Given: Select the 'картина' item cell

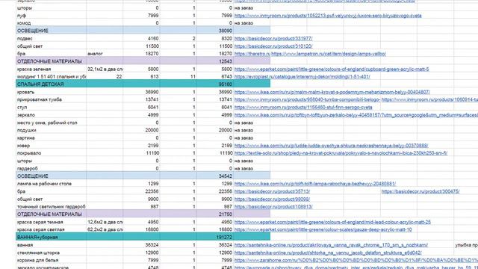Looking at the screenshot, I should tap(51, 137).
